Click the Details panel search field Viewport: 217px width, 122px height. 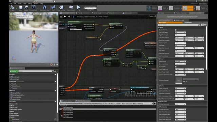pyautogui.click(x=179, y=25)
